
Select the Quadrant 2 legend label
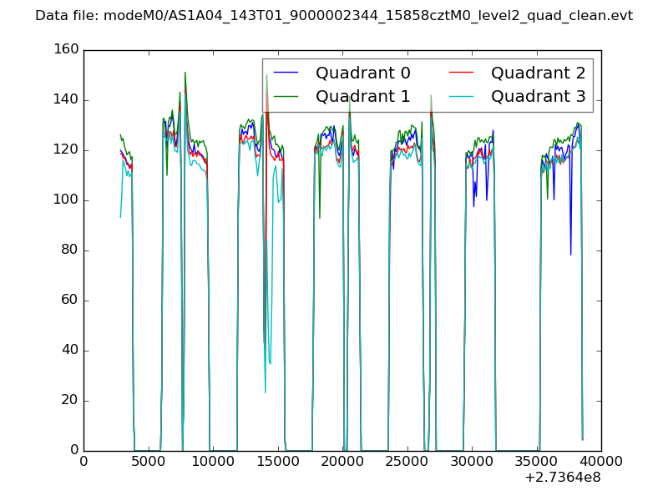[x=538, y=73]
